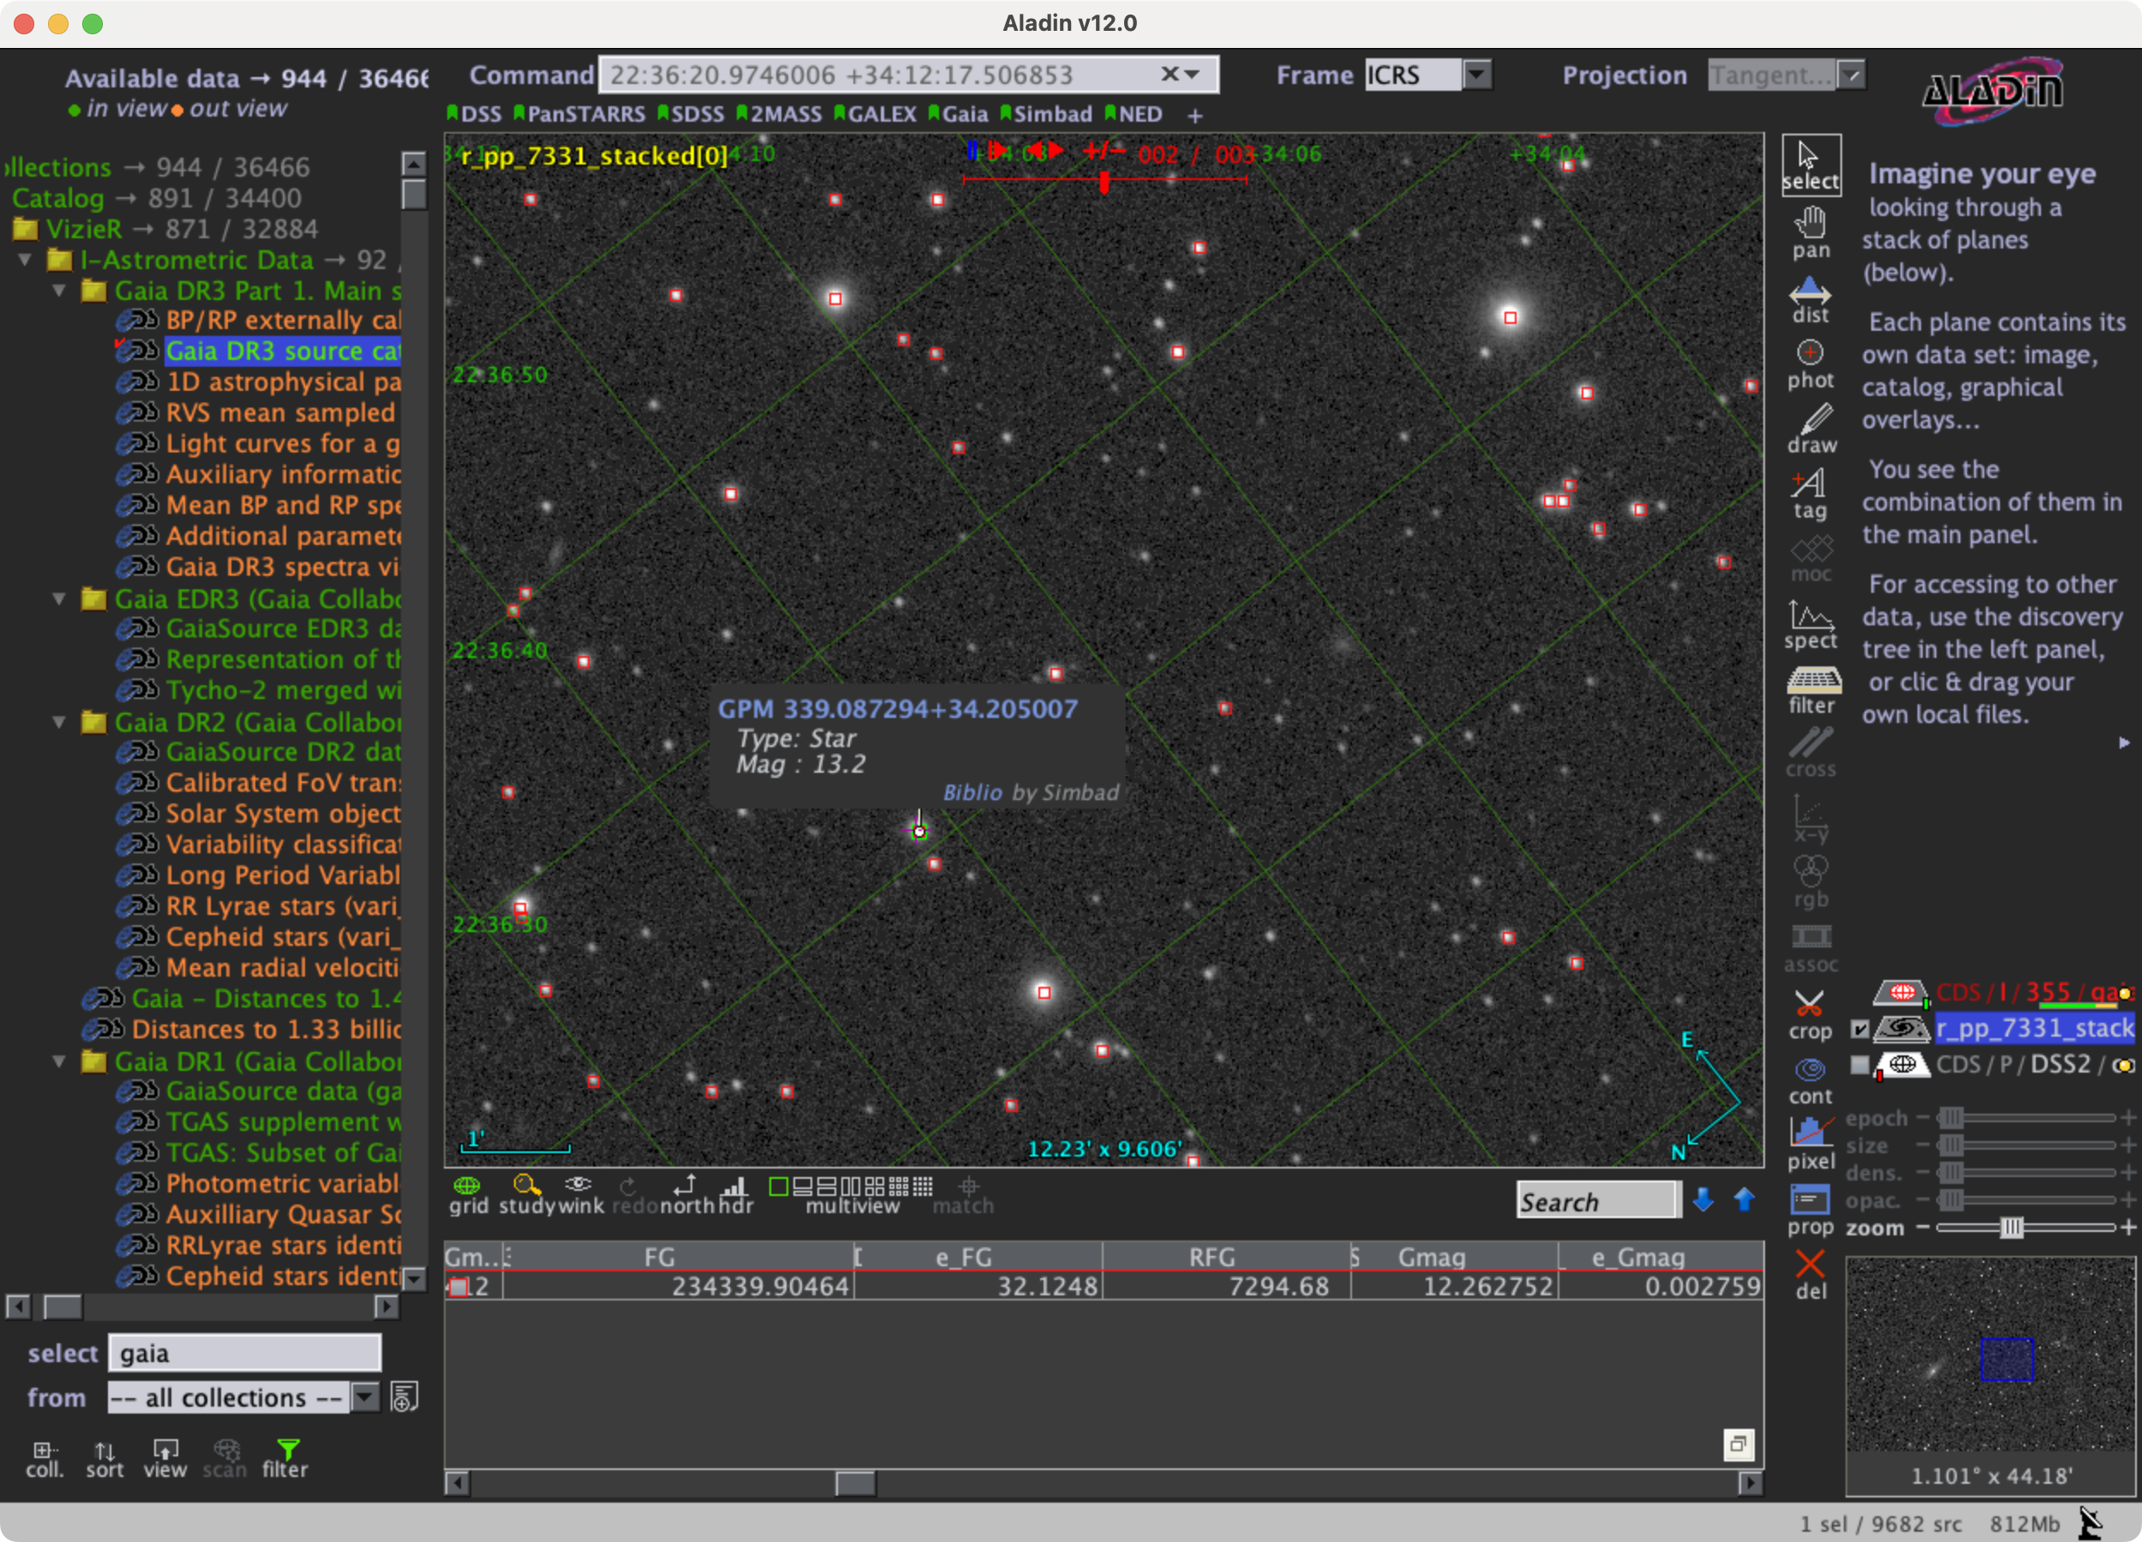Click the view icon below tree
The image size is (2142, 1542).
click(x=165, y=1458)
